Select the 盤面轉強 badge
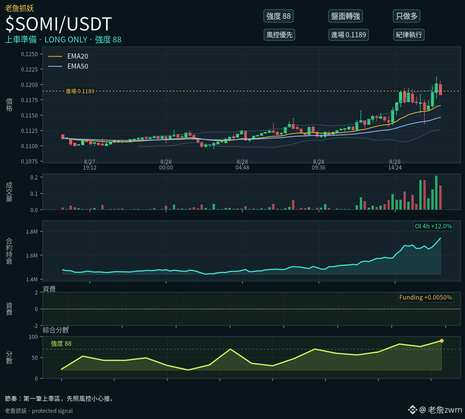The height and width of the screenshot is (419, 465). 346,16
